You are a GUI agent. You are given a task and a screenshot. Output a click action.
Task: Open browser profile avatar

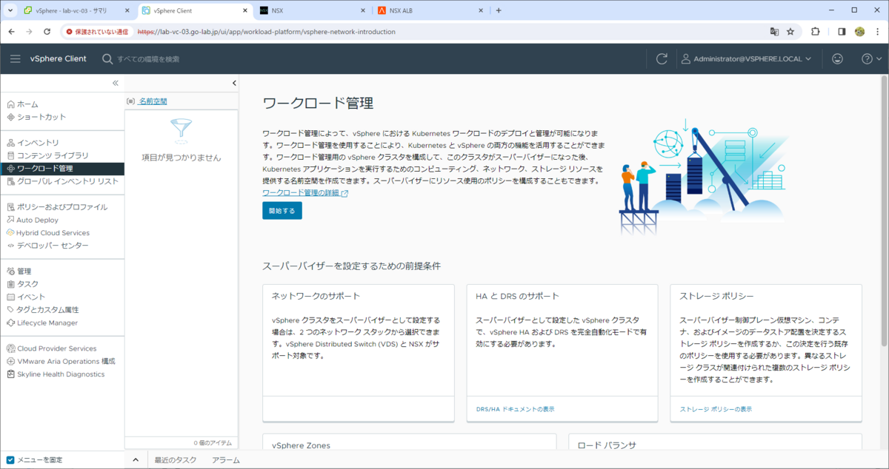coord(859,32)
